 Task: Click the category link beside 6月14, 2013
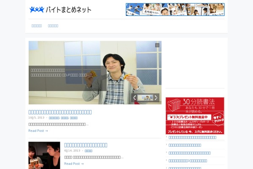pyautogui.click(x=89, y=151)
